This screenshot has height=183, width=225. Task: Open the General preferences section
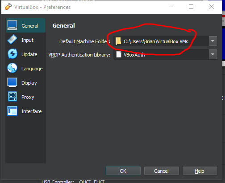[x=25, y=25]
